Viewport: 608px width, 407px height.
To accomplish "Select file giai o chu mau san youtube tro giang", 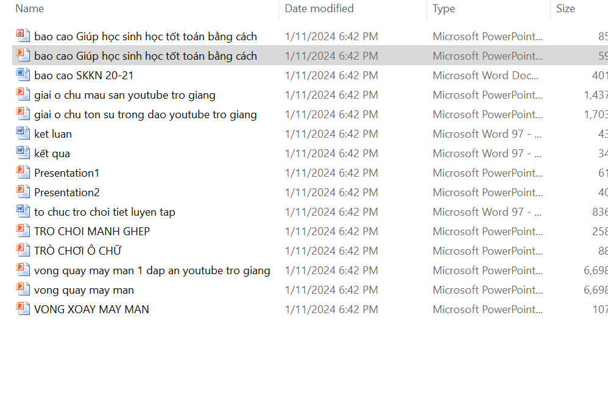I will [125, 95].
